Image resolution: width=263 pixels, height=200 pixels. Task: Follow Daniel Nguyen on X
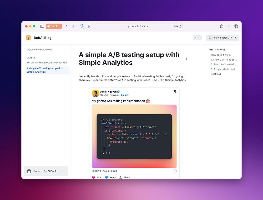point(125,95)
